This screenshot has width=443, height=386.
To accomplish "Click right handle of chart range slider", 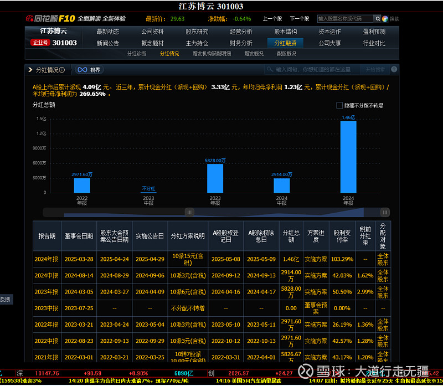I will (x=385, y=212).
